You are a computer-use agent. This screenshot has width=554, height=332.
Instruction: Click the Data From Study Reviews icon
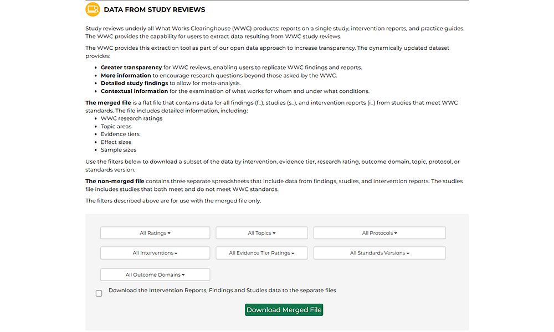(x=93, y=9)
